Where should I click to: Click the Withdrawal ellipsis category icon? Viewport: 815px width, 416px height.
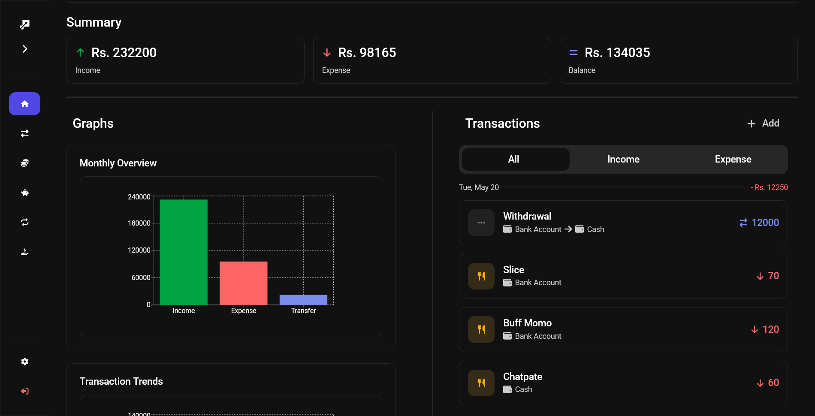tap(481, 223)
